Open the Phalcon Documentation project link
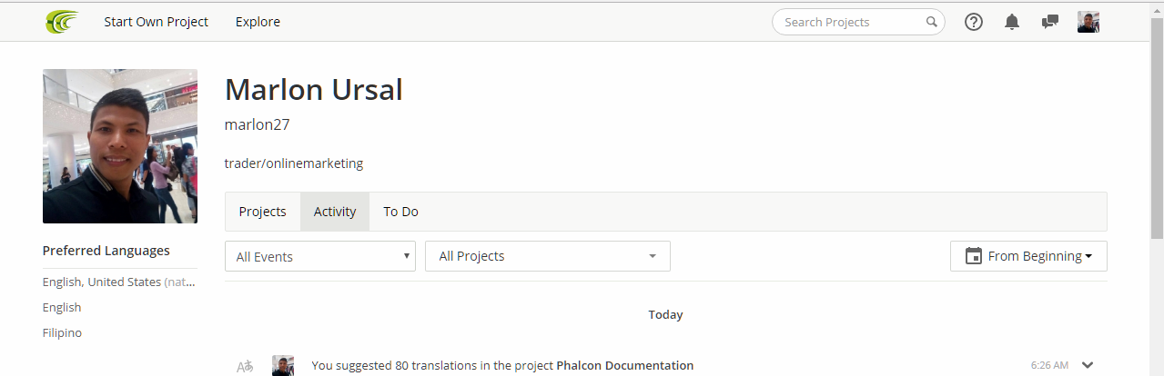The width and height of the screenshot is (1164, 376). 624,365
